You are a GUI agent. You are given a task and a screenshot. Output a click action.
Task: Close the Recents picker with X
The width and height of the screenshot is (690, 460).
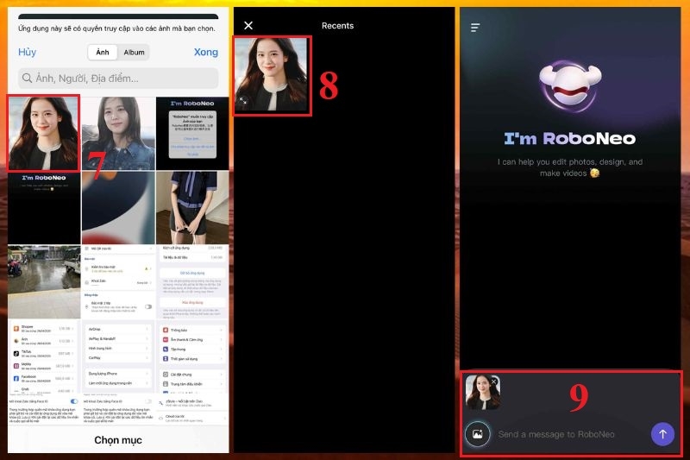248,26
